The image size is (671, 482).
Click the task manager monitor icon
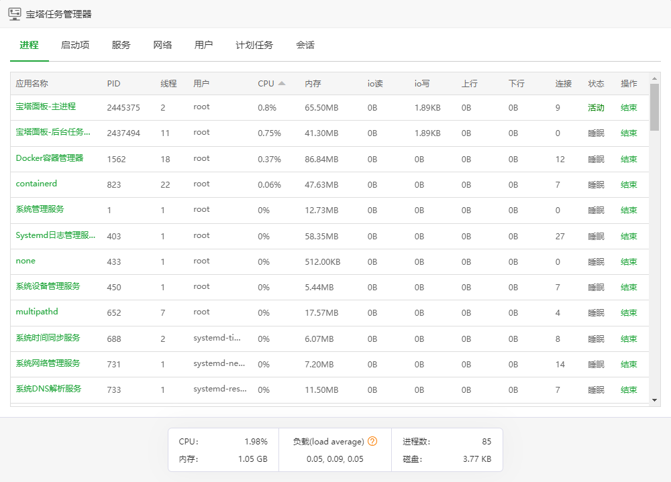tap(15, 14)
